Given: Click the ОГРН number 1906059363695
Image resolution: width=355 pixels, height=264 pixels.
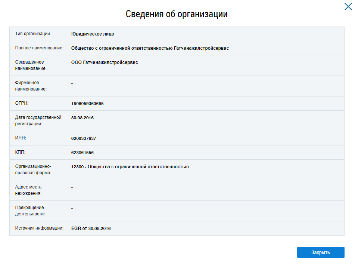Looking at the screenshot, I should point(87,104).
